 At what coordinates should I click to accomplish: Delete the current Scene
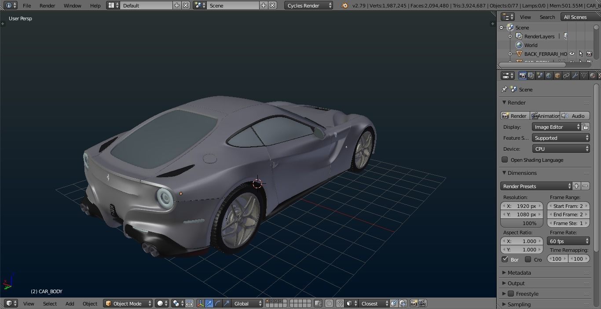click(x=272, y=5)
